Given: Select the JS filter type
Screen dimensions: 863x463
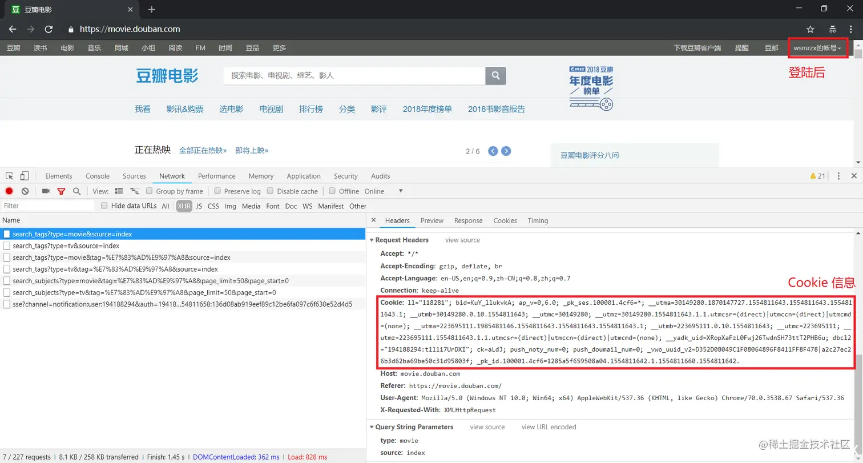Looking at the screenshot, I should pyautogui.click(x=199, y=206).
